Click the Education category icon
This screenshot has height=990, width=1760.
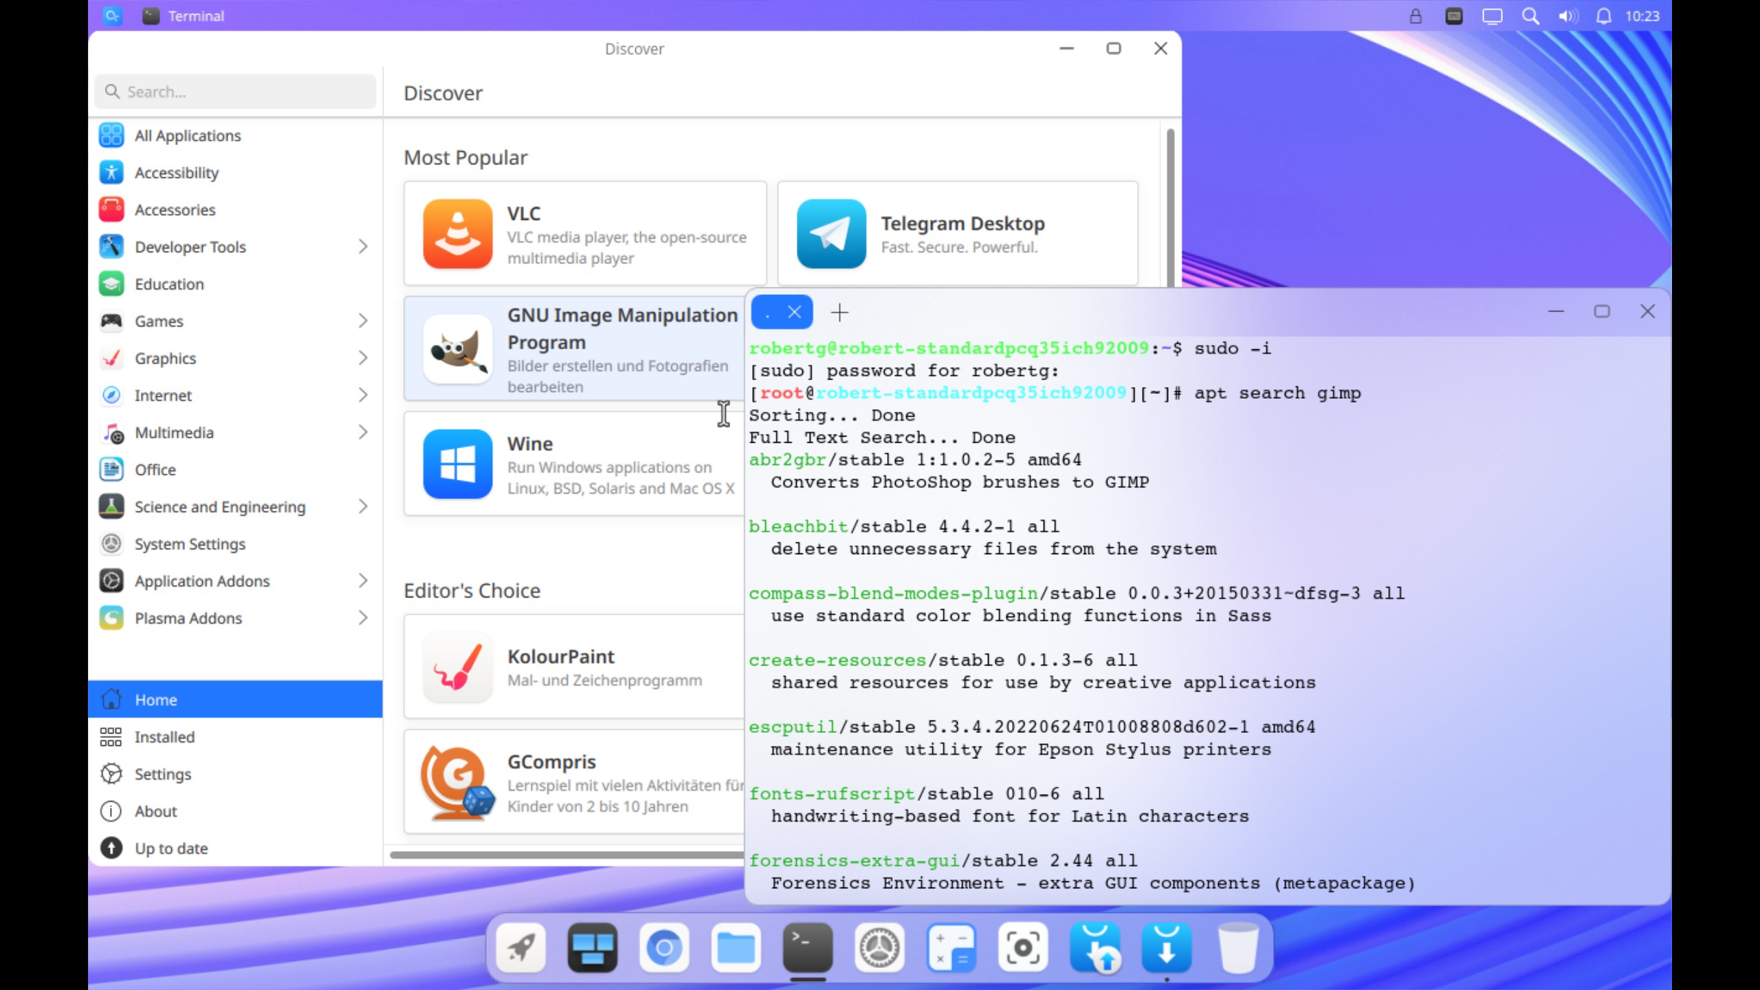(111, 283)
